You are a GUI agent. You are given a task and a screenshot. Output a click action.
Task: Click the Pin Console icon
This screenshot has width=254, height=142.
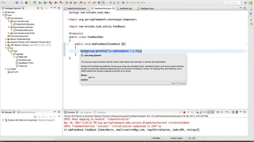[x=217, y=112]
